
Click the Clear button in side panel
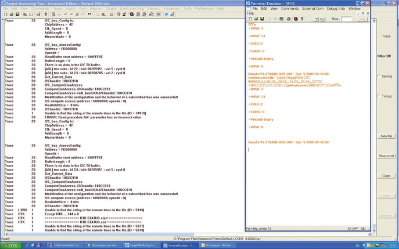click(x=386, y=176)
